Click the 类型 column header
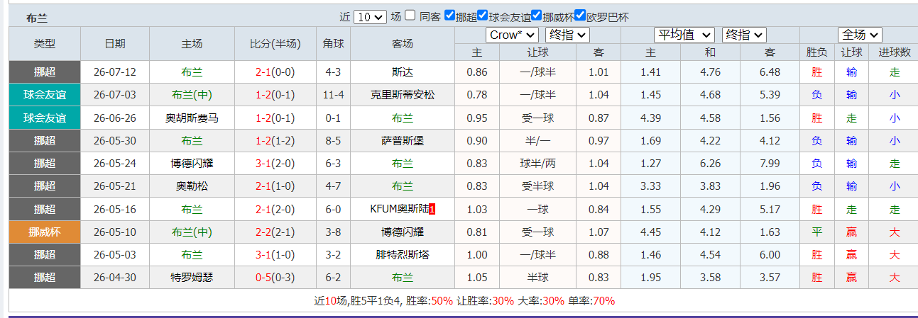Image resolution: width=918 pixels, height=318 pixels. click(44, 44)
